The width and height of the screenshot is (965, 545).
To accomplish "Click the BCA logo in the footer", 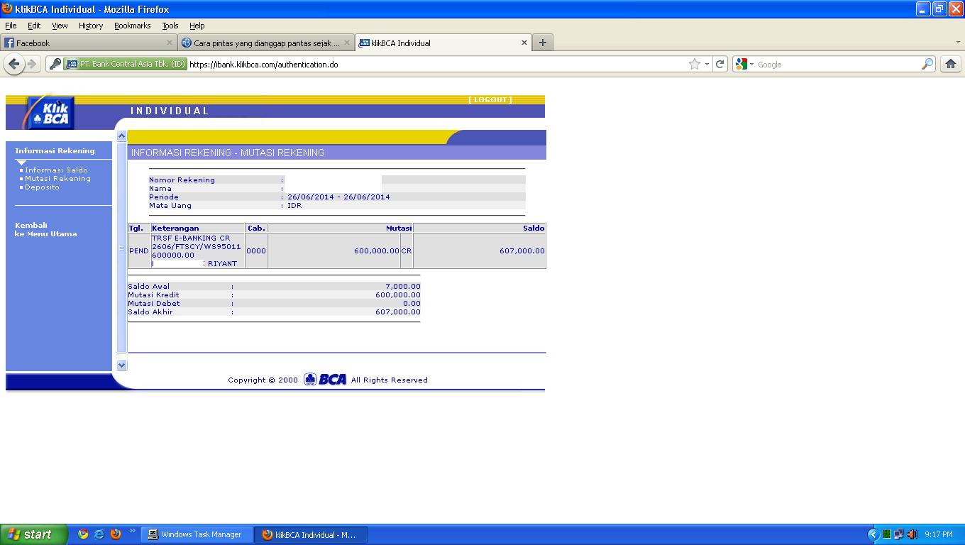I will (326, 380).
